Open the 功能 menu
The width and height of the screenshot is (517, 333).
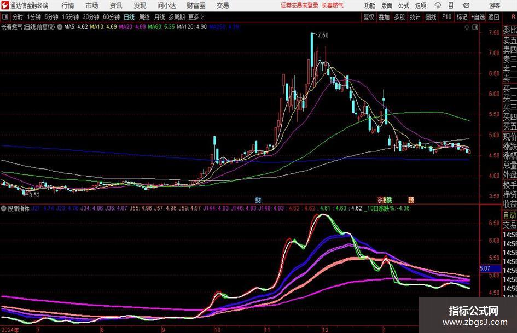coord(370,5)
